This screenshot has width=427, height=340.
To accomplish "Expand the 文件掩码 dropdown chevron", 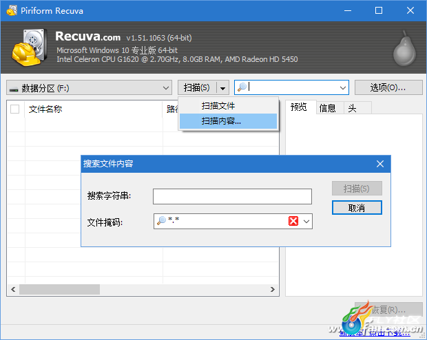I will [306, 222].
